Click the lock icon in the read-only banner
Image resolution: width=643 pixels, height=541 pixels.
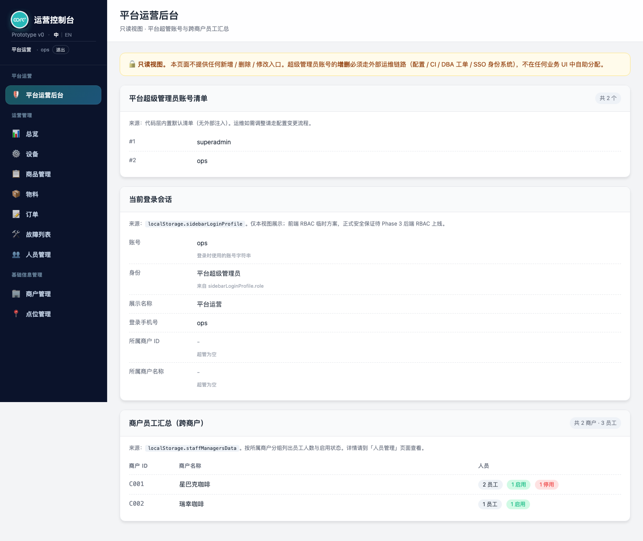pyautogui.click(x=132, y=64)
